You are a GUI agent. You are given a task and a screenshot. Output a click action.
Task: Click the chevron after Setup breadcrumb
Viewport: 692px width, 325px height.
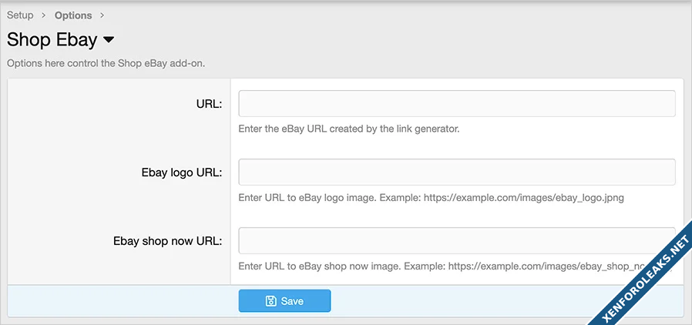point(44,15)
